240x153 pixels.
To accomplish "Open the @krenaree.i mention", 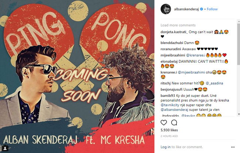I will click(x=195, y=55).
